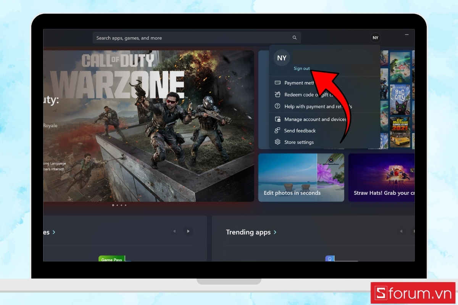This screenshot has width=458, height=305.
Task: Click the Game Pass badge
Action: point(112,259)
